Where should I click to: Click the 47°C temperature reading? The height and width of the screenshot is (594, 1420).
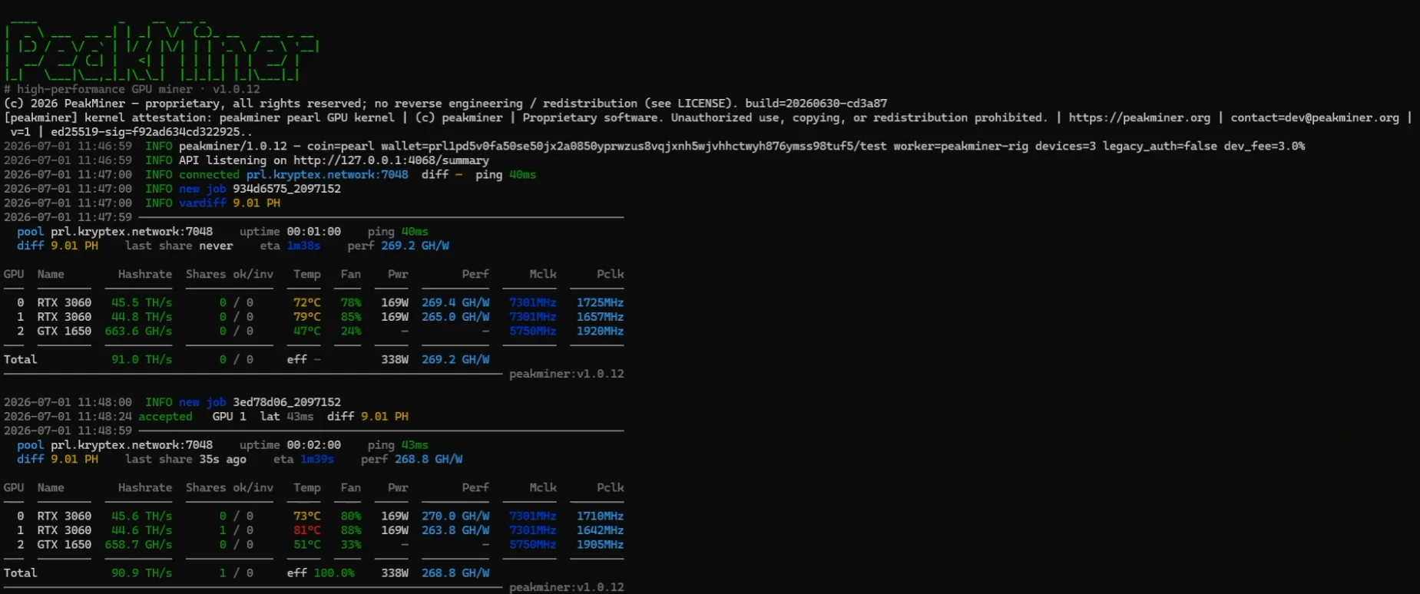(307, 332)
